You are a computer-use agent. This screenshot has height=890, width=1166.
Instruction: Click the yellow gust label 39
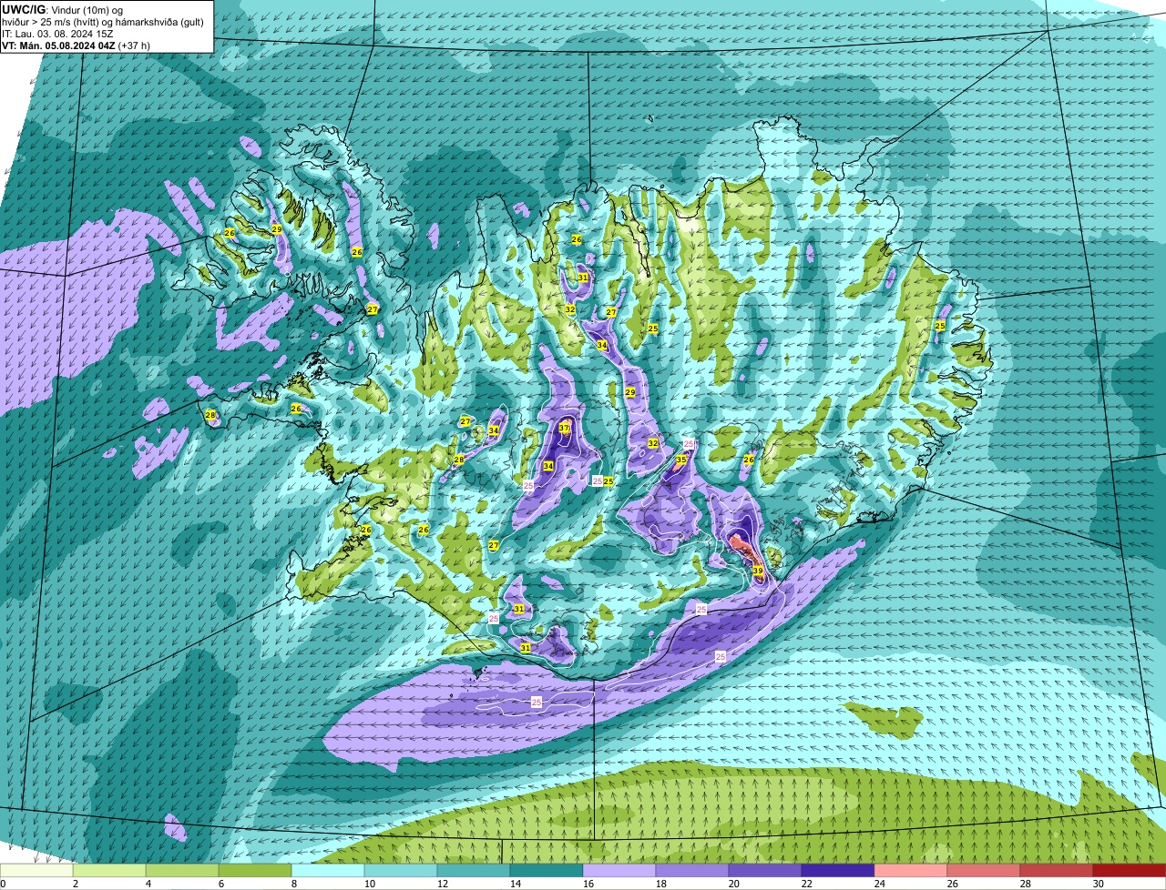click(x=758, y=571)
